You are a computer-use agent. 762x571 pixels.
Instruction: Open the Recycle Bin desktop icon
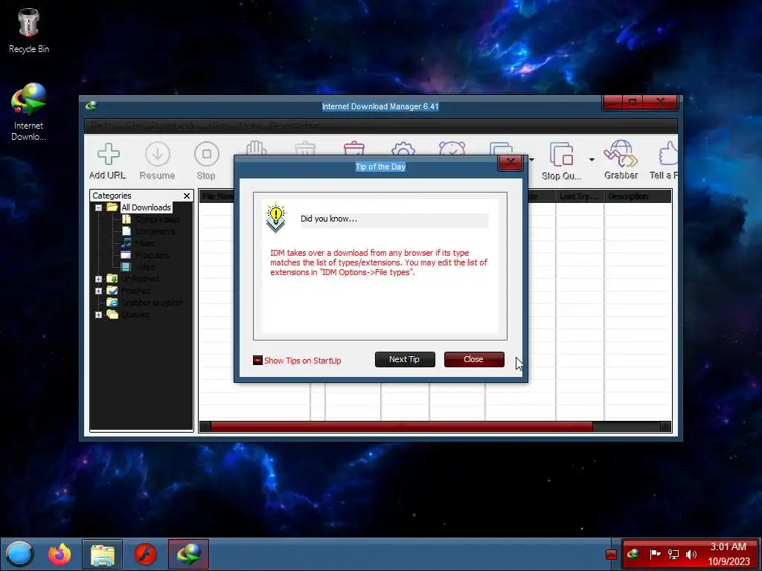click(x=29, y=30)
